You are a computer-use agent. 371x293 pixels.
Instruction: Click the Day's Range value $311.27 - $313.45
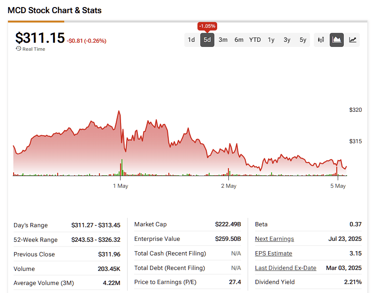[x=96, y=225]
